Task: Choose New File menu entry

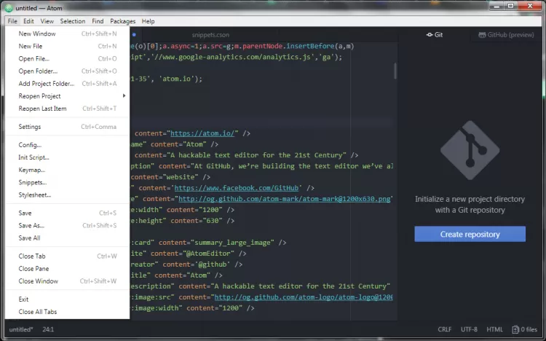Action: click(68, 47)
